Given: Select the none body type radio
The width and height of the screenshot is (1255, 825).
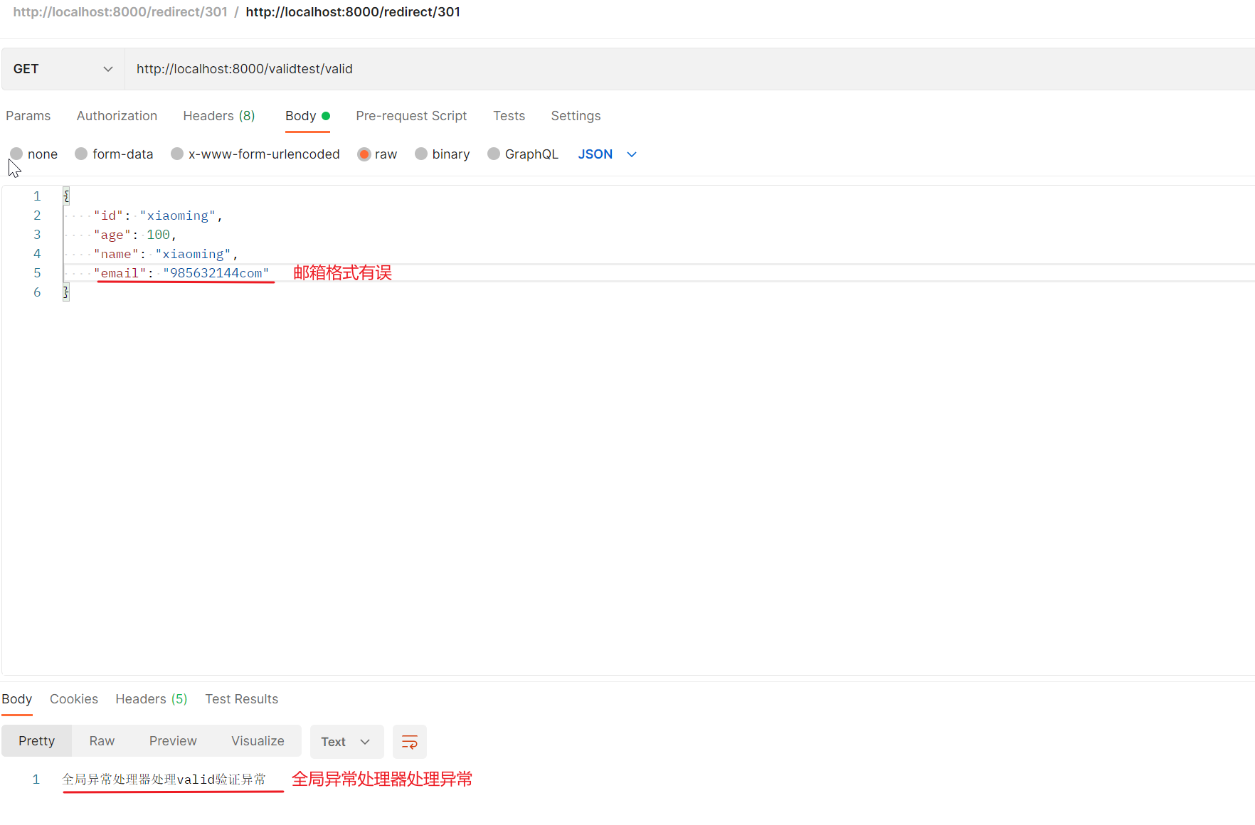Looking at the screenshot, I should coord(16,154).
